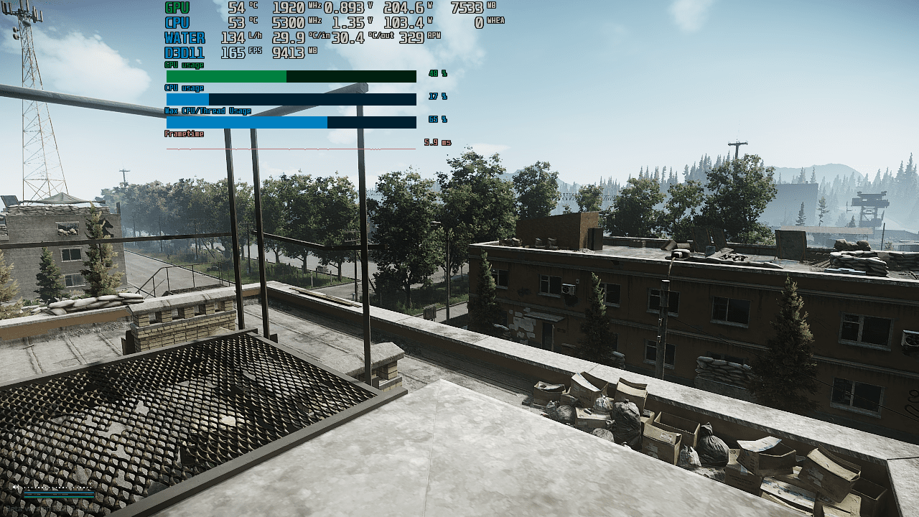
Task: Click the dotted noise level indicator
Action: coord(57,488)
